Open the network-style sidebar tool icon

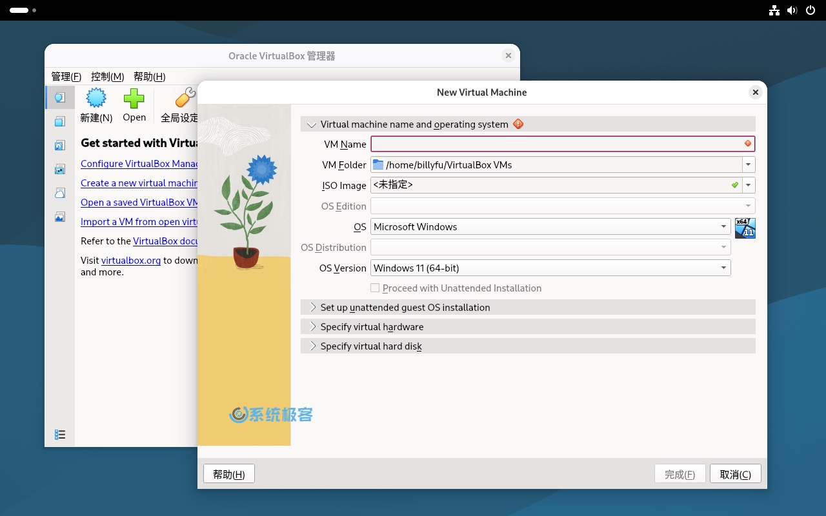tap(60, 169)
